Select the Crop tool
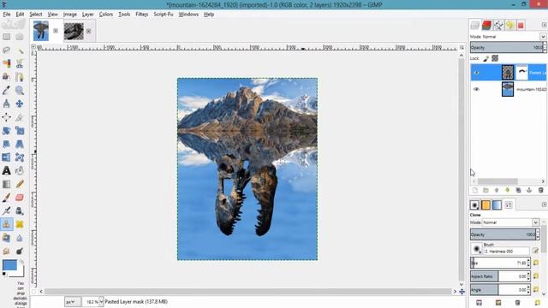This screenshot has height=308, width=548. (x=20, y=117)
